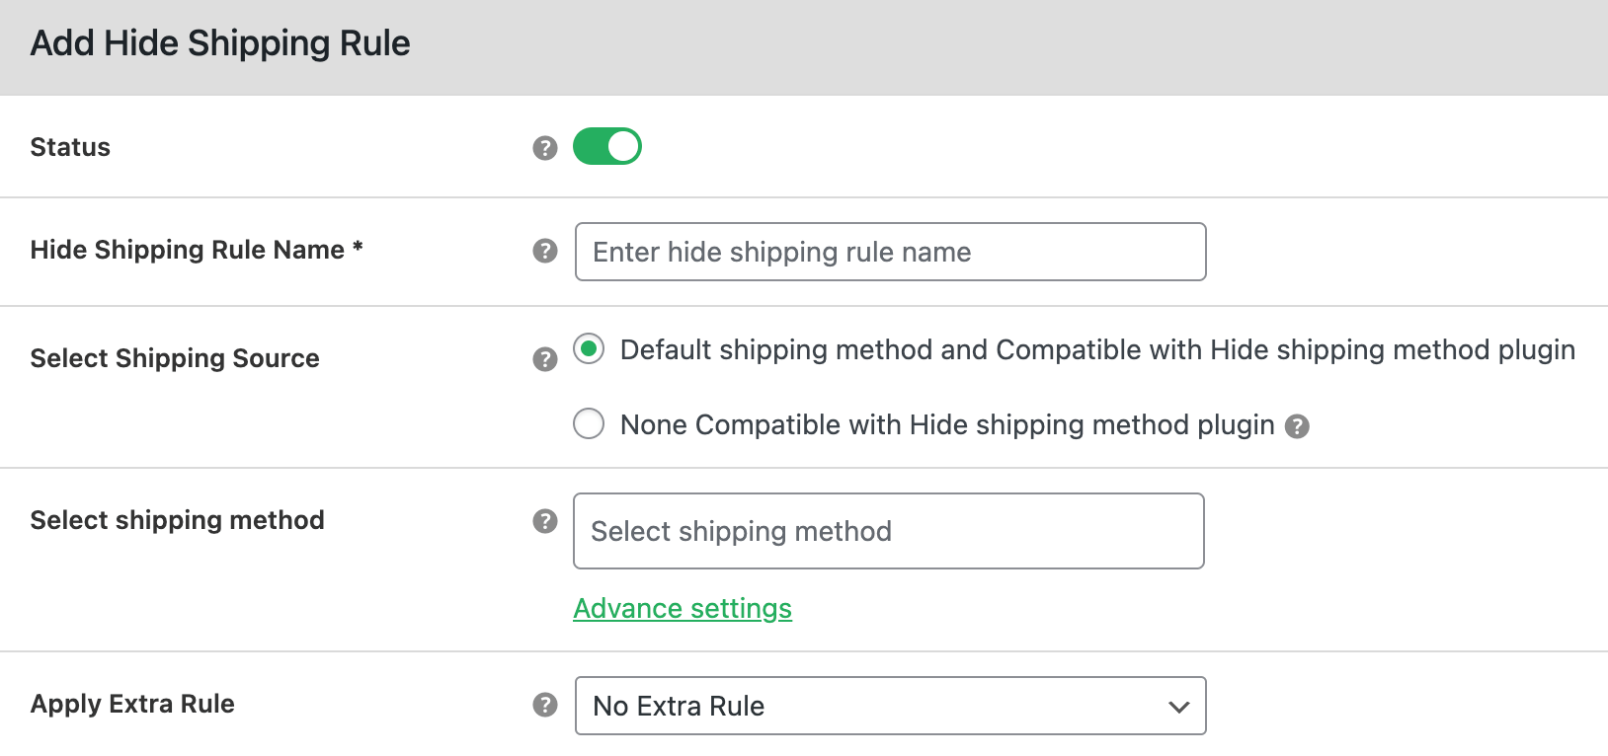Open help for Select Shipping Source

544,360
